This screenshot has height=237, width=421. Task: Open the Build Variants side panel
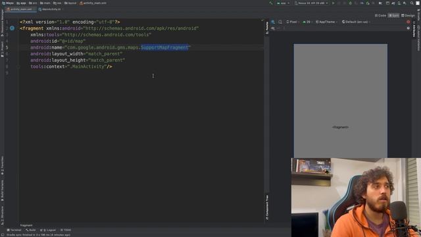point(2,191)
